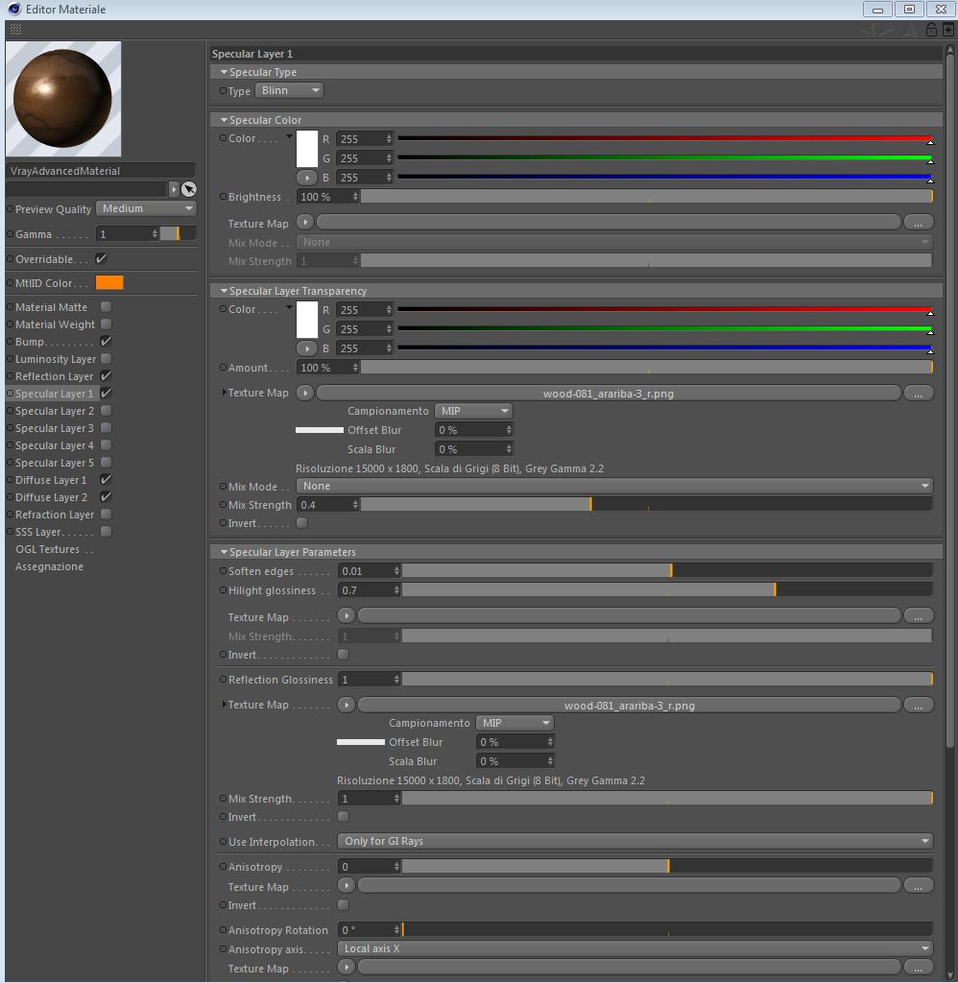958x983 pixels.
Task: Open the Preview Quality Medium dropdown
Action: pyautogui.click(x=146, y=208)
